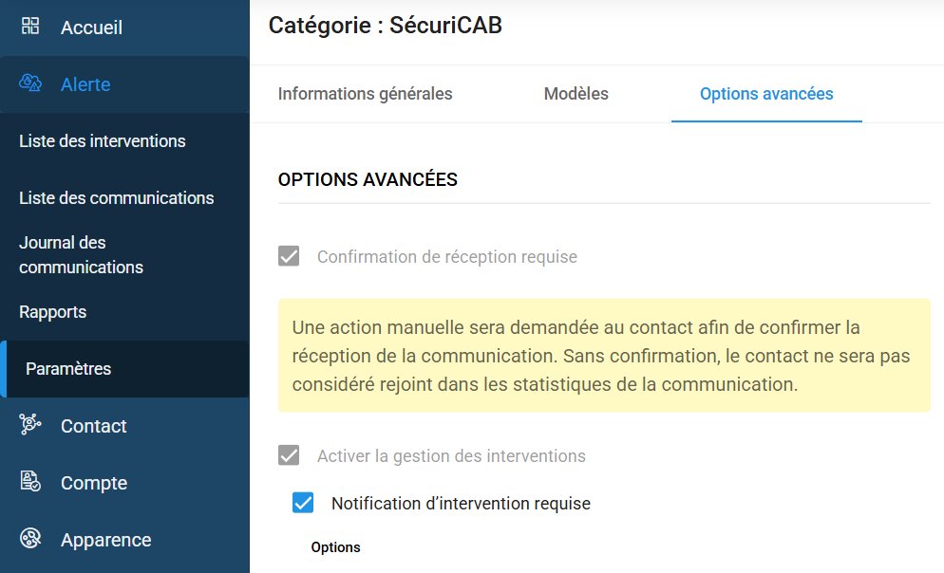Viewport: 944px width, 573px height.
Task: Open the Rapports submenu item
Action: (x=52, y=312)
